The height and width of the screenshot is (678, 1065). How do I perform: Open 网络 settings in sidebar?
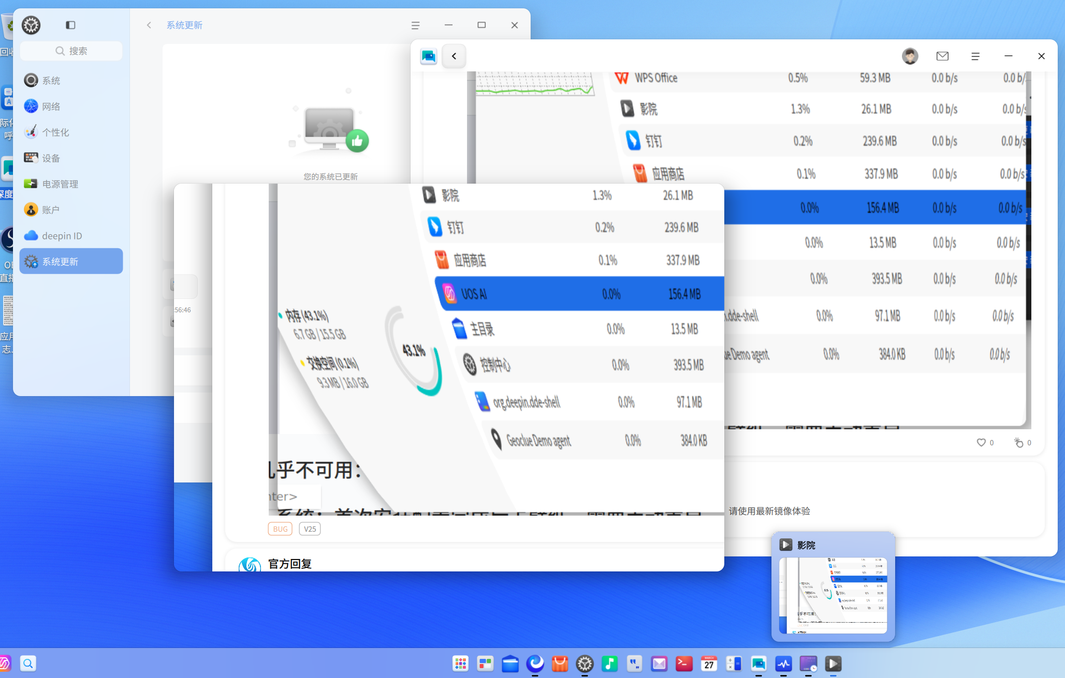tap(71, 106)
